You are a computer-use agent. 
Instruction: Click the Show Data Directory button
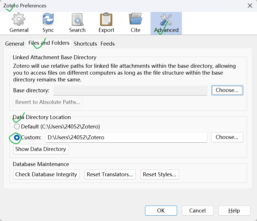pyautogui.click(x=41, y=149)
